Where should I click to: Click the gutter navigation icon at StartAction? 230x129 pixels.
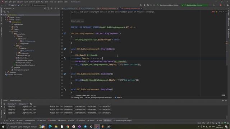(x=65, y=49)
